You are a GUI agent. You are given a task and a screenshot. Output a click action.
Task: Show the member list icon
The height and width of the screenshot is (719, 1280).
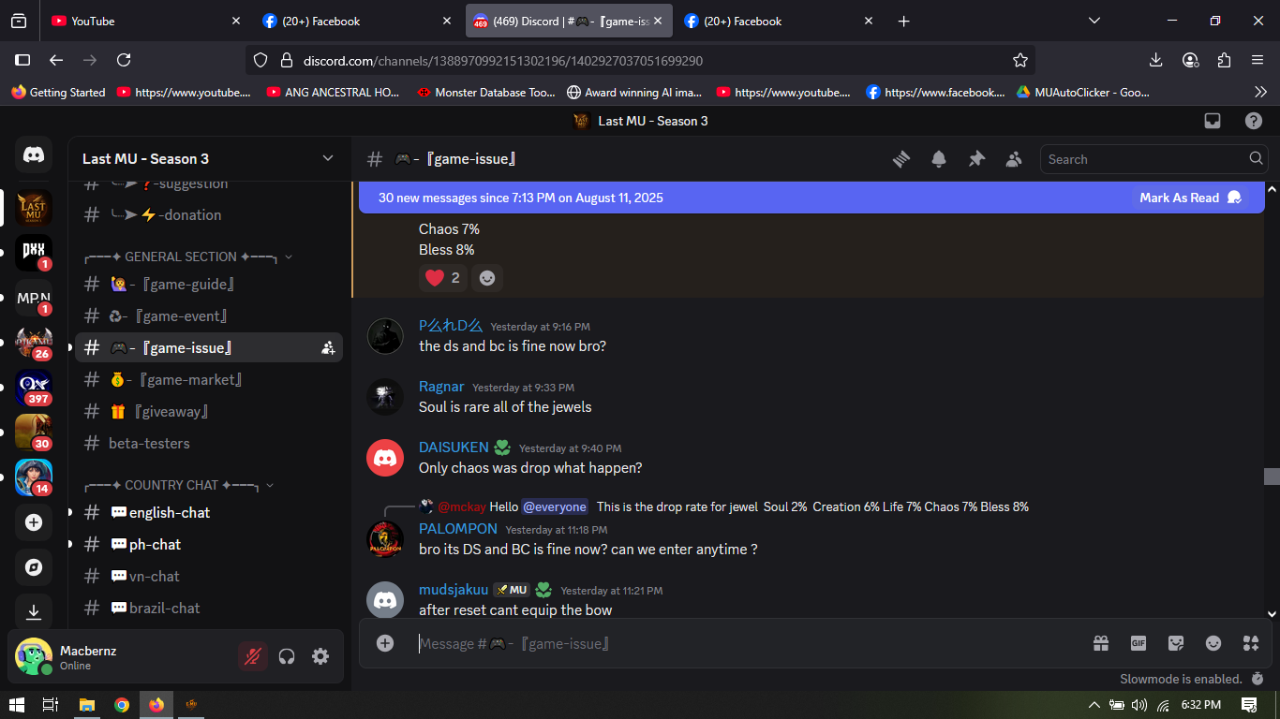[x=1014, y=159]
